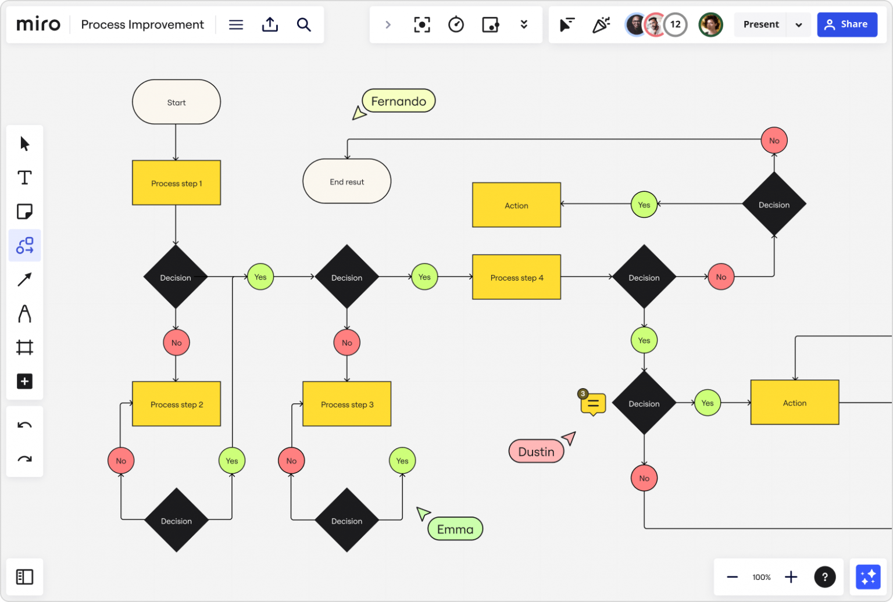Open the main board menu

236,24
